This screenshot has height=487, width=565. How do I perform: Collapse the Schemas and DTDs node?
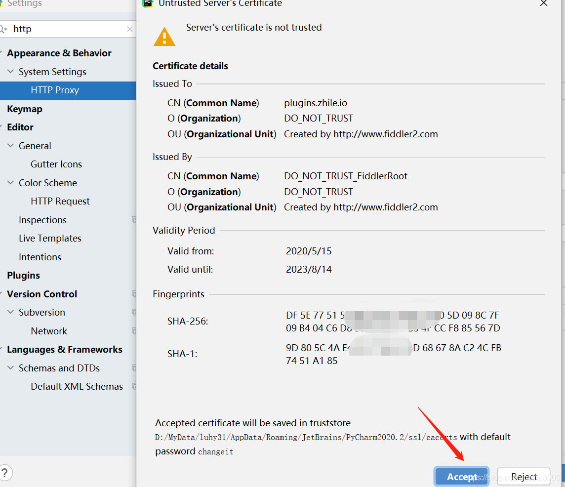pyautogui.click(x=10, y=367)
